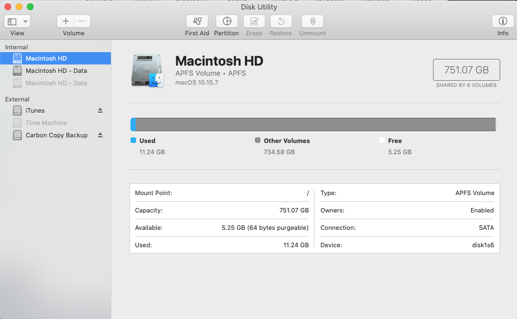Click the Erase toolbar icon
Image resolution: width=517 pixels, height=319 pixels.
[x=254, y=21]
